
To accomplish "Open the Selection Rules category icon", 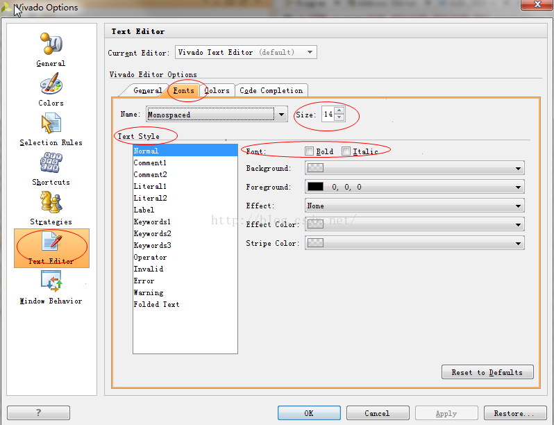I will (x=51, y=124).
